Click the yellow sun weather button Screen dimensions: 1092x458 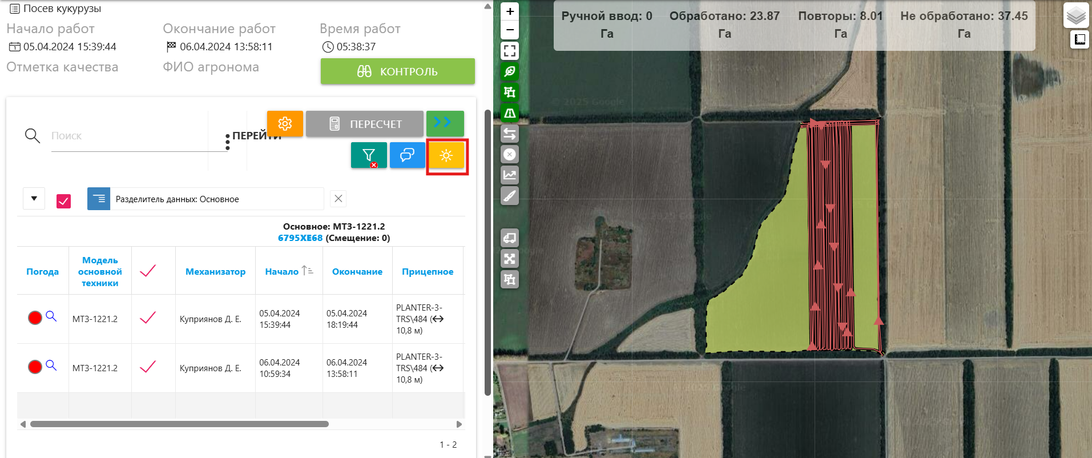[x=446, y=155]
